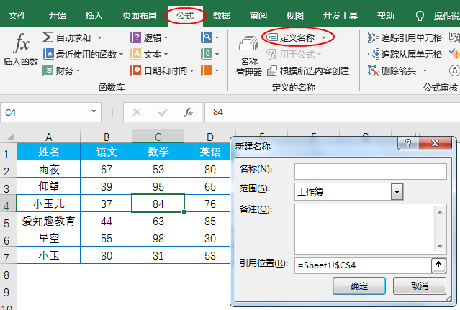This screenshot has width=460, height=310.
Task: Open the Lookup and Reference functions icon
Action: coord(206,37)
